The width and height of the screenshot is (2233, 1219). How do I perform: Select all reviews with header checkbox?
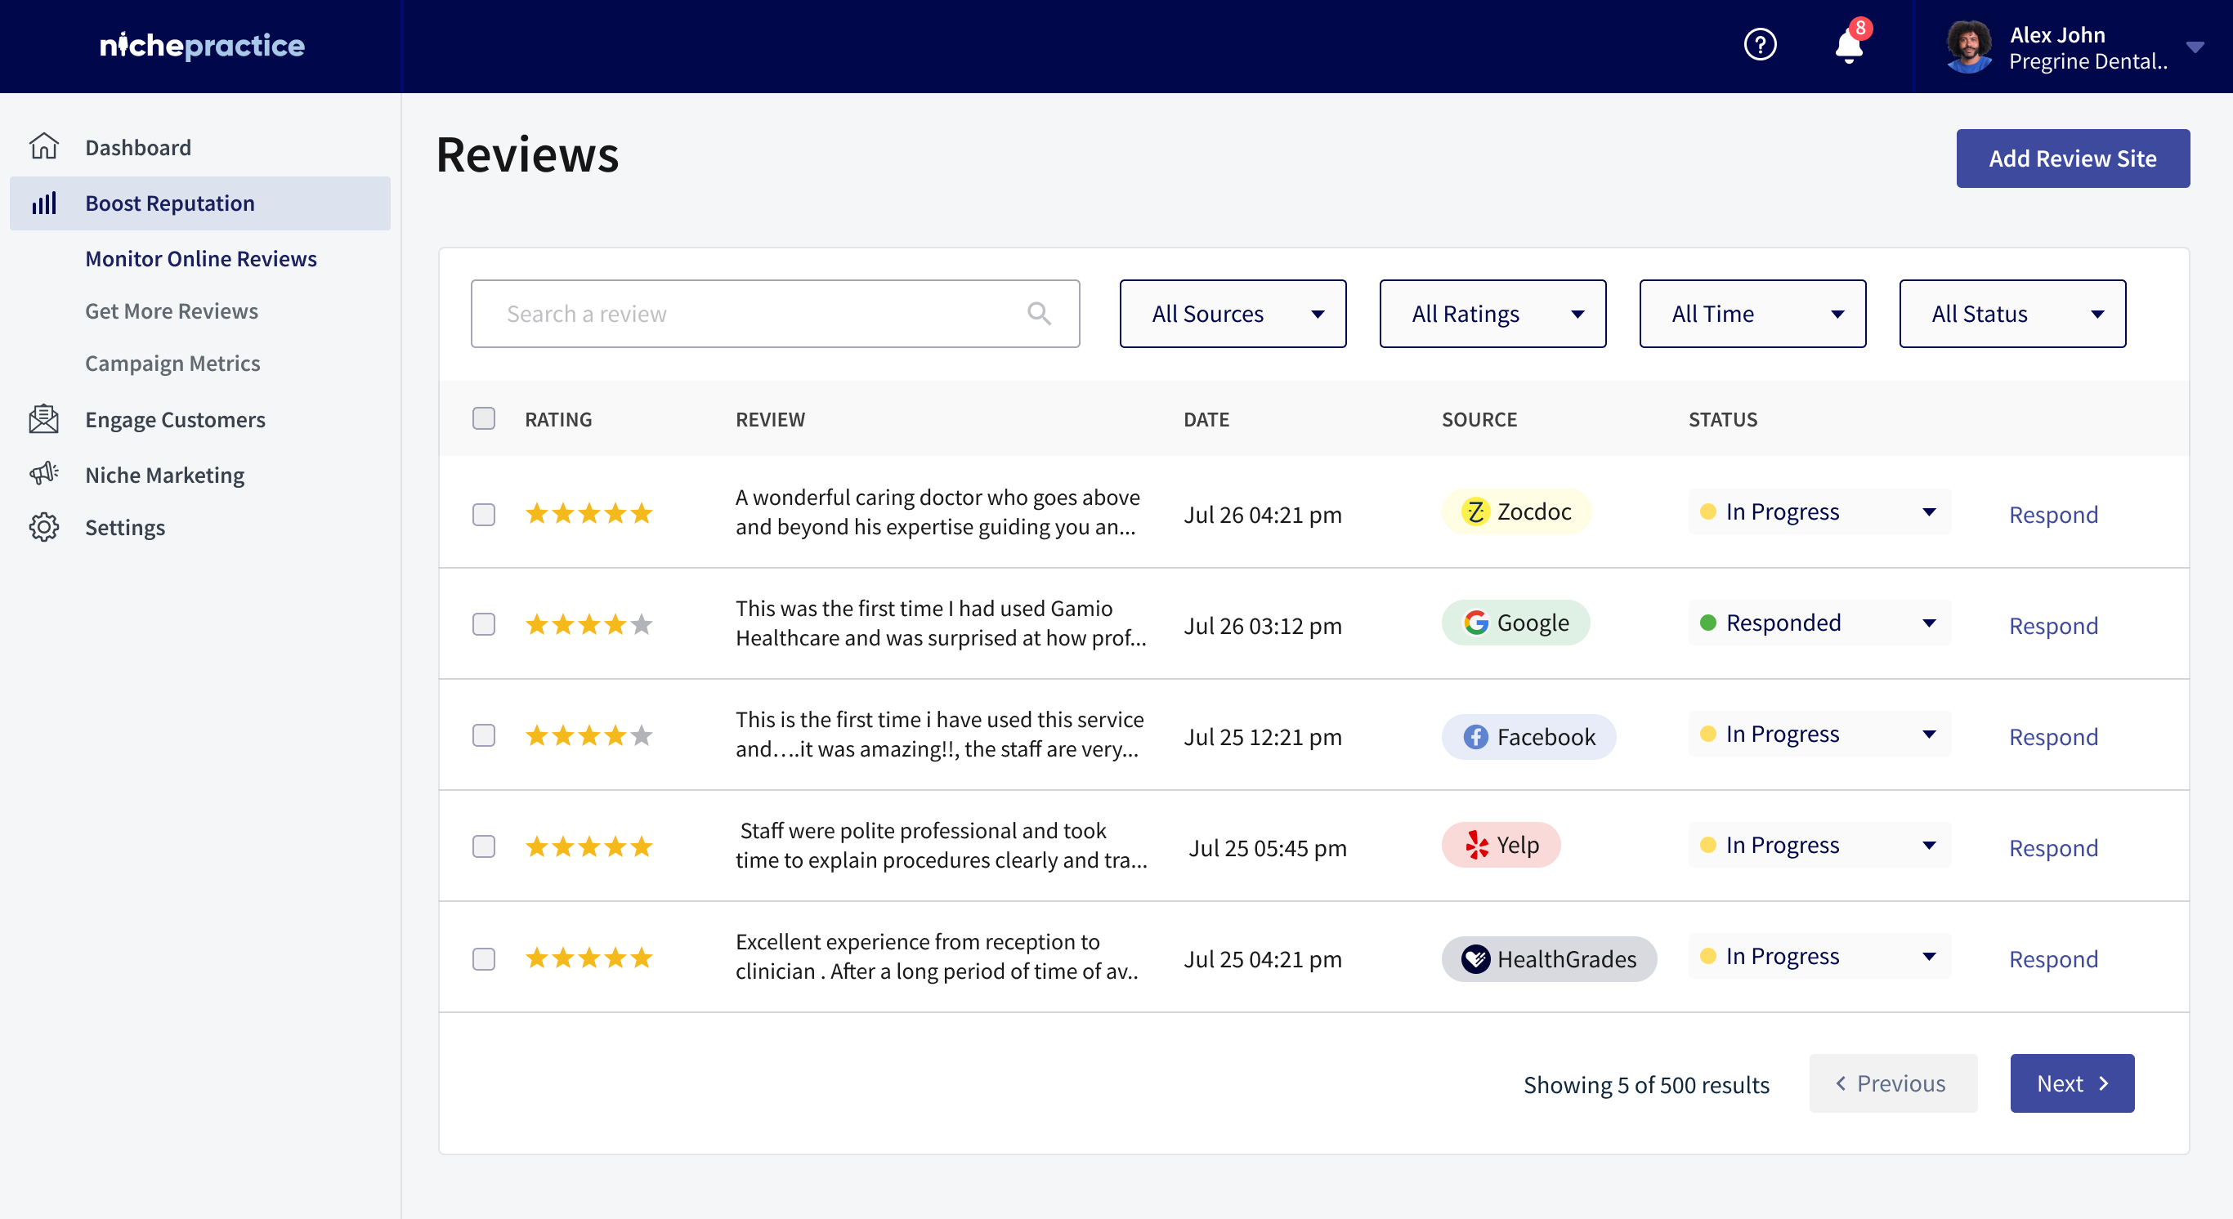point(484,418)
